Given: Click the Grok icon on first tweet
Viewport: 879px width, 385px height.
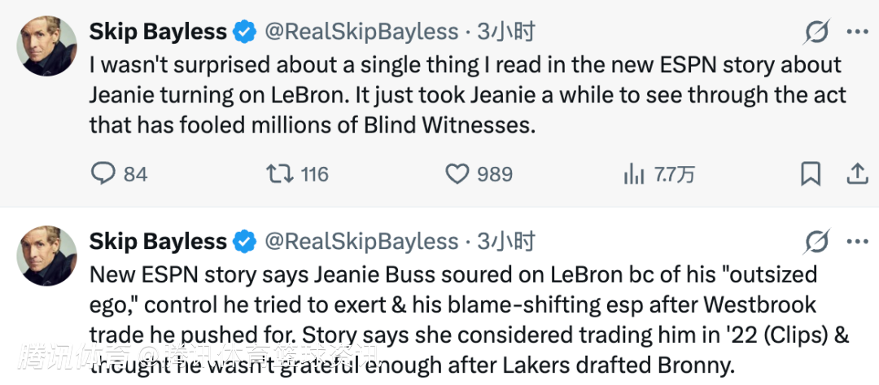Looking at the screenshot, I should [x=816, y=33].
